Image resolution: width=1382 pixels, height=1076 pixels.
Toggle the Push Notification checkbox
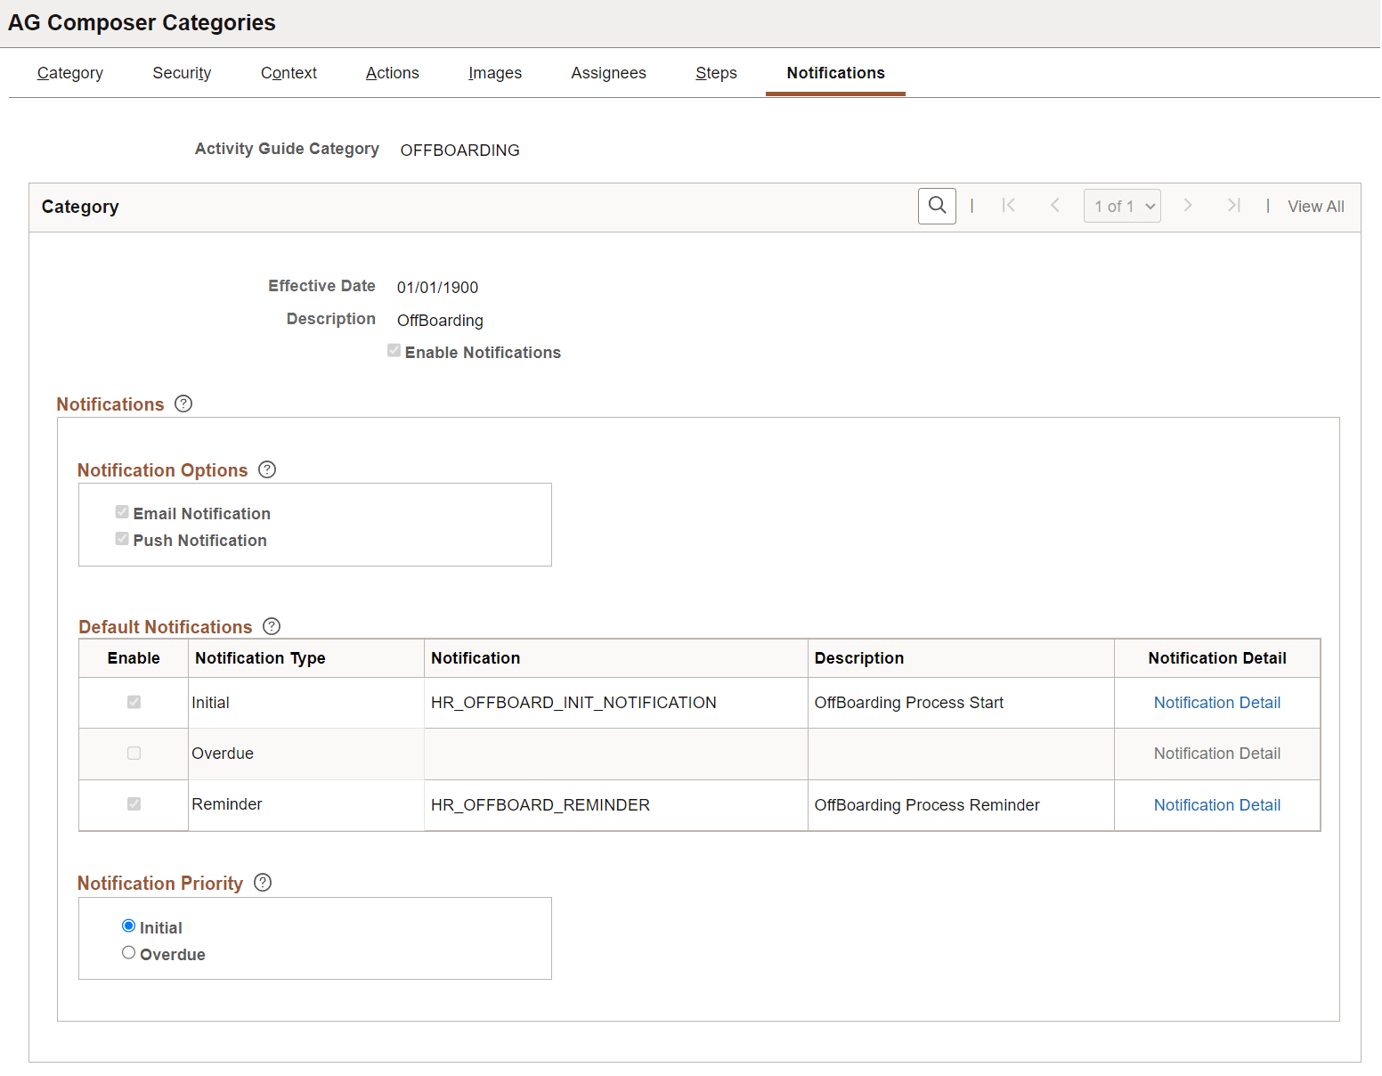[122, 538]
